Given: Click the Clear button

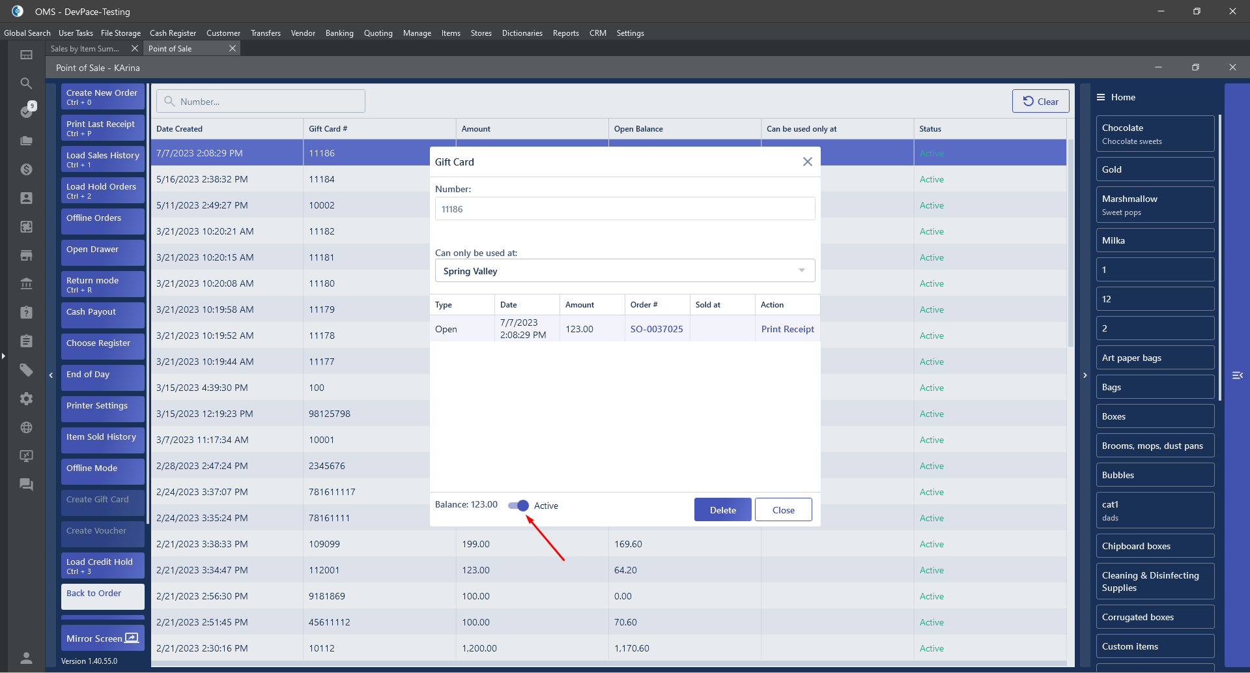Looking at the screenshot, I should 1040,102.
